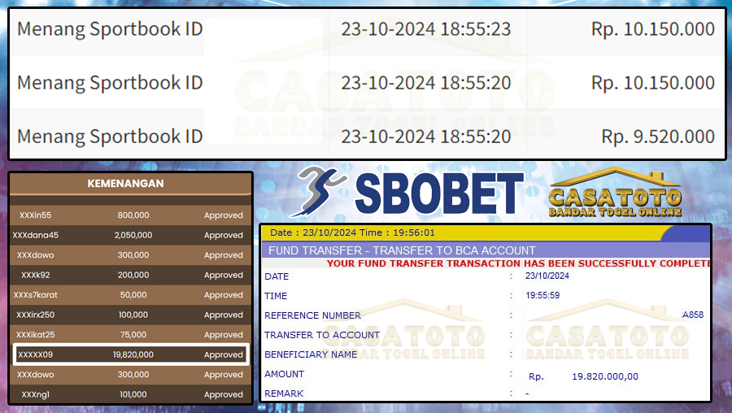Click the SBOBET brand text
This screenshot has height=413, width=732.
click(439, 195)
